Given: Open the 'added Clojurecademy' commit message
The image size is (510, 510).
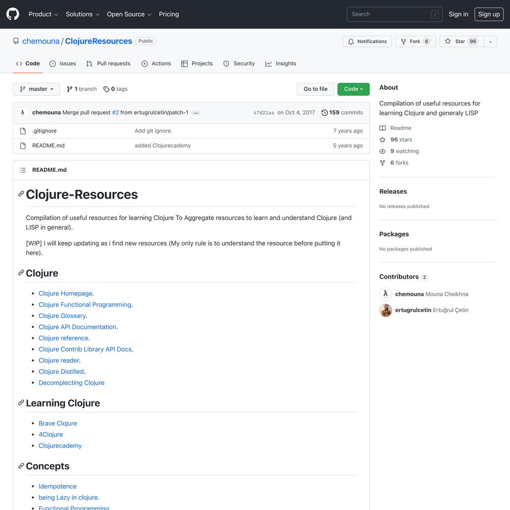Looking at the screenshot, I should point(163,146).
